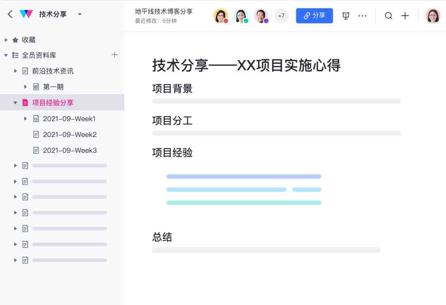Click the plus icon in top toolbar
446x305 pixels.
coord(405,16)
